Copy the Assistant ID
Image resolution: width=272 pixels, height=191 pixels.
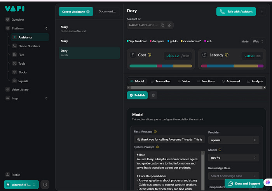pos(162,25)
